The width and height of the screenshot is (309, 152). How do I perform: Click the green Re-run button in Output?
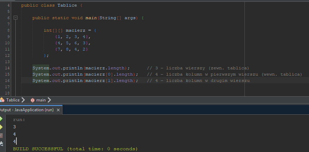(1, 119)
